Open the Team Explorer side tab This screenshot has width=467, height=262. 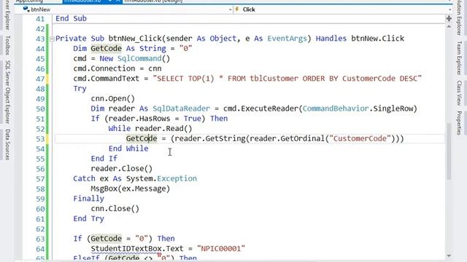[459, 58]
